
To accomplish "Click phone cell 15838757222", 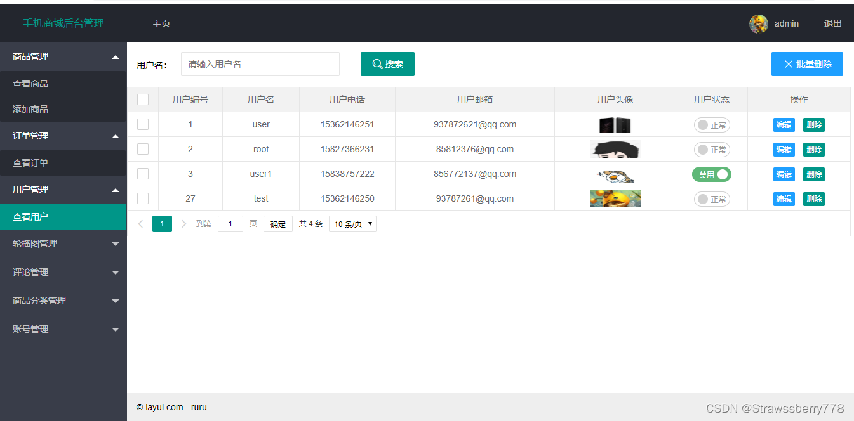I will [x=347, y=174].
